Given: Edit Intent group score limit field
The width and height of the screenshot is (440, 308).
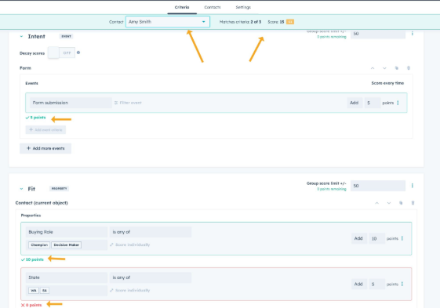Looking at the screenshot, I should click(x=378, y=34).
